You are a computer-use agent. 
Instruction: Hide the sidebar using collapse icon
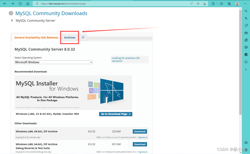click(x=246, y=142)
